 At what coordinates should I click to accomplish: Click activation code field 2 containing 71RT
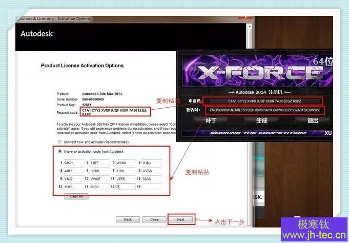[x=99, y=163]
